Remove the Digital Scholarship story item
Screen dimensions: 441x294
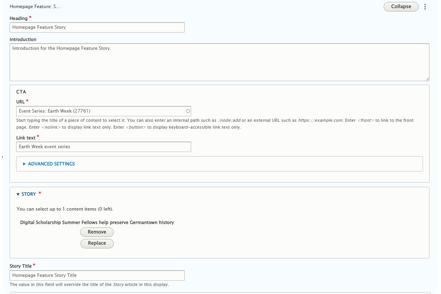97,232
